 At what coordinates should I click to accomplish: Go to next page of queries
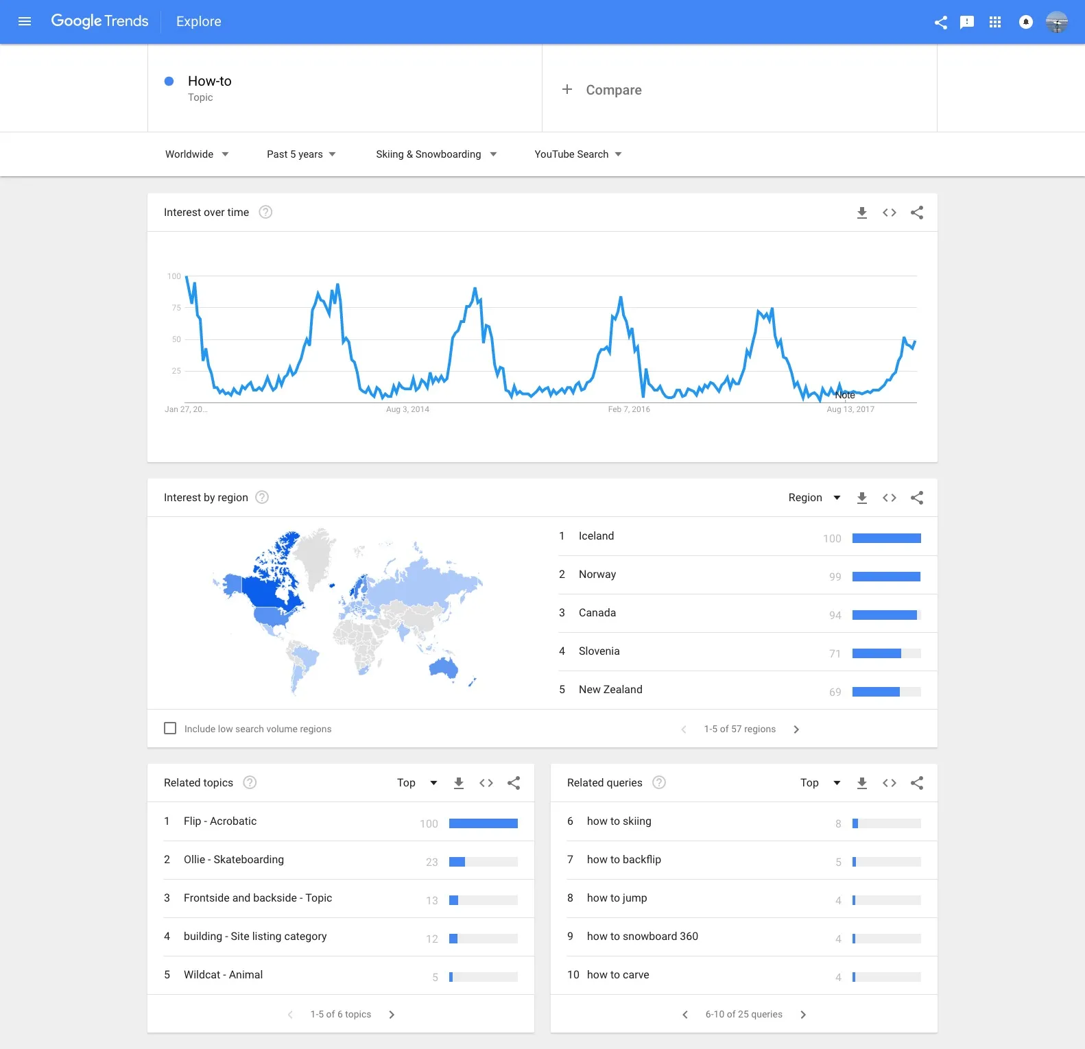click(803, 1015)
